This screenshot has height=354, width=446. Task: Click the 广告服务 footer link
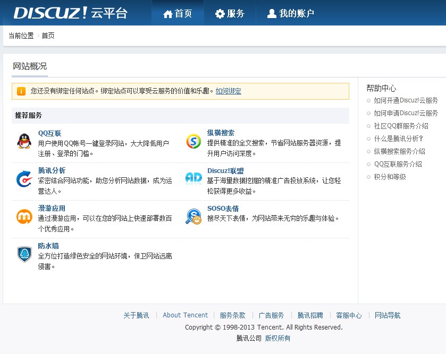[x=271, y=315]
